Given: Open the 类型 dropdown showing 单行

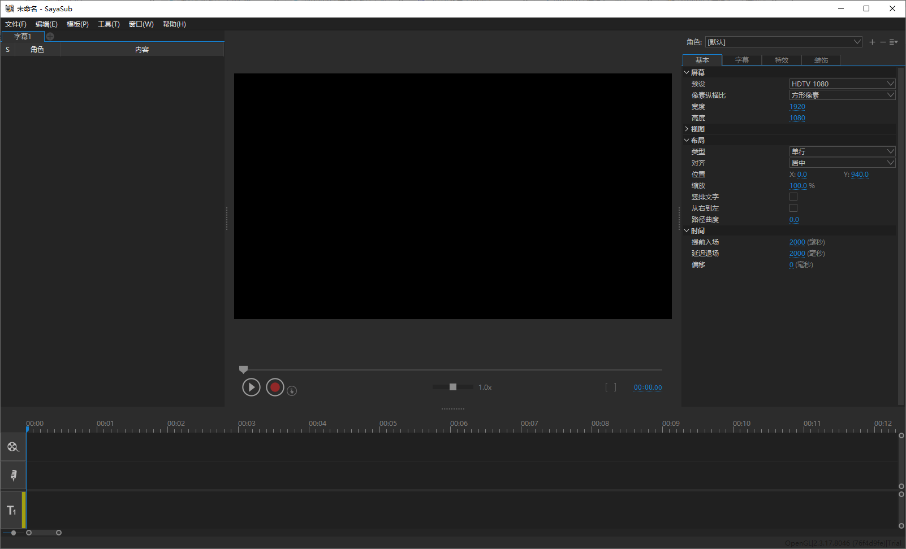Looking at the screenshot, I should click(842, 151).
